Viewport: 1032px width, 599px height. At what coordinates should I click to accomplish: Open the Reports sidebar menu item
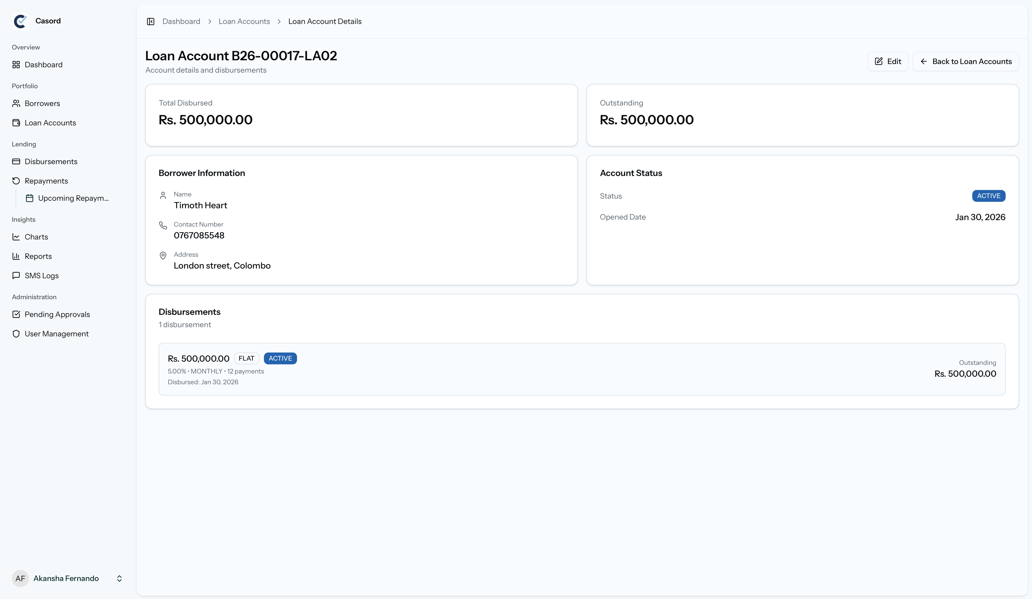coord(38,256)
